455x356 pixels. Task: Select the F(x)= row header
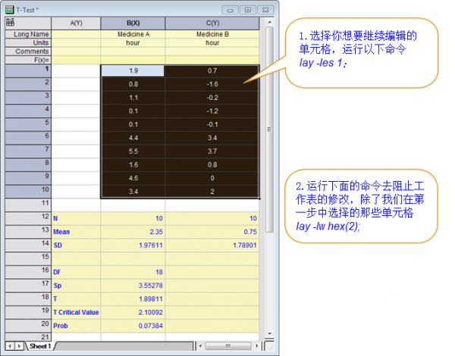coord(28,60)
